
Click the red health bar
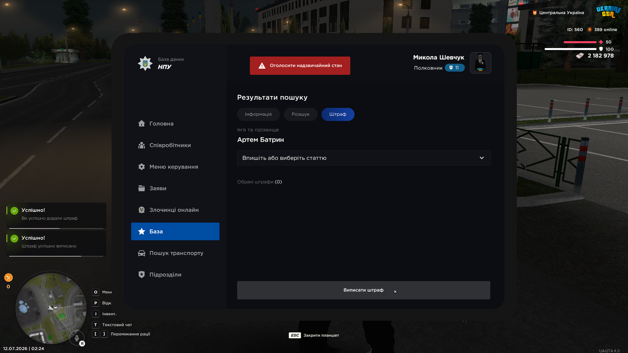click(x=580, y=42)
